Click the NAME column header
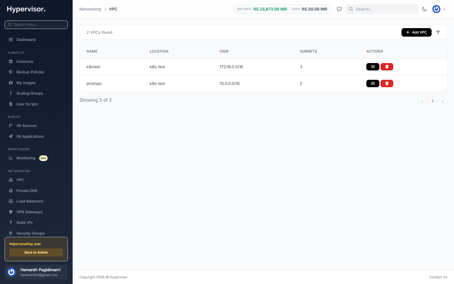Screen dimensions: 454x284 coord(92,51)
